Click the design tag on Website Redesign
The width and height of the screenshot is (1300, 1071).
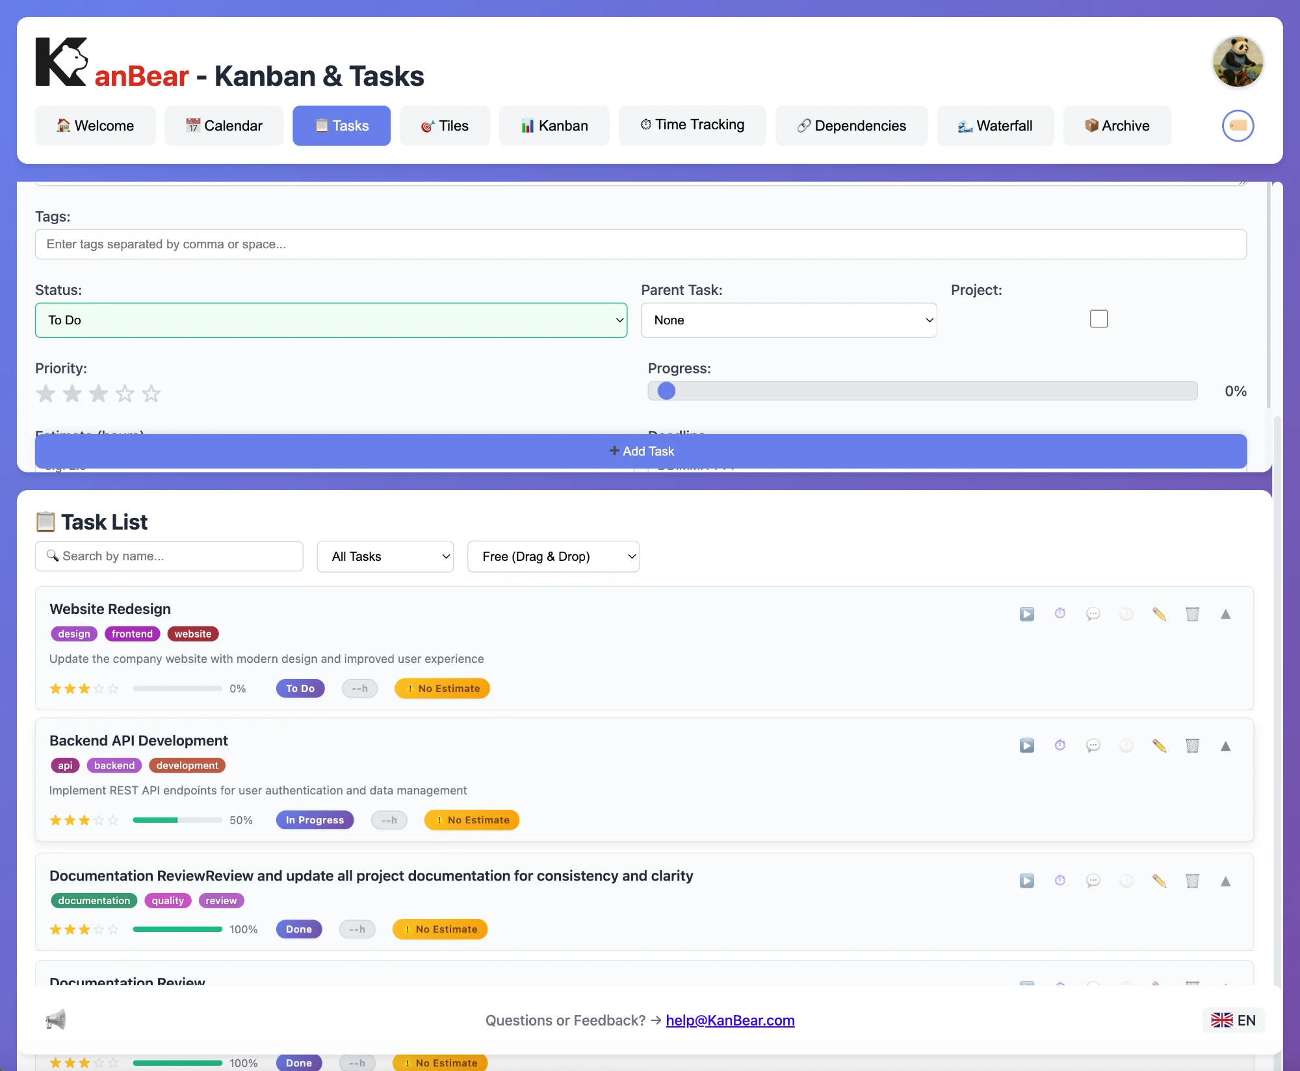point(74,634)
